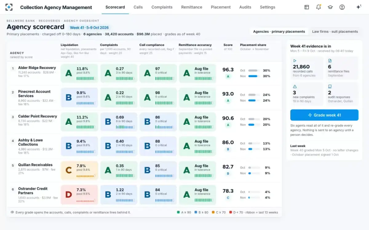
Task: Open Pinecrest remittance accuracy Aug file grade
Action: 197,98
